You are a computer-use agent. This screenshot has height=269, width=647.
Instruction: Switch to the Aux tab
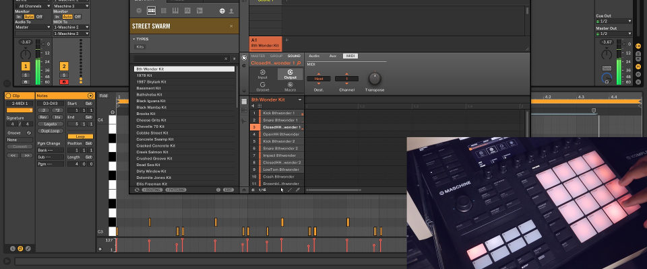332,56
